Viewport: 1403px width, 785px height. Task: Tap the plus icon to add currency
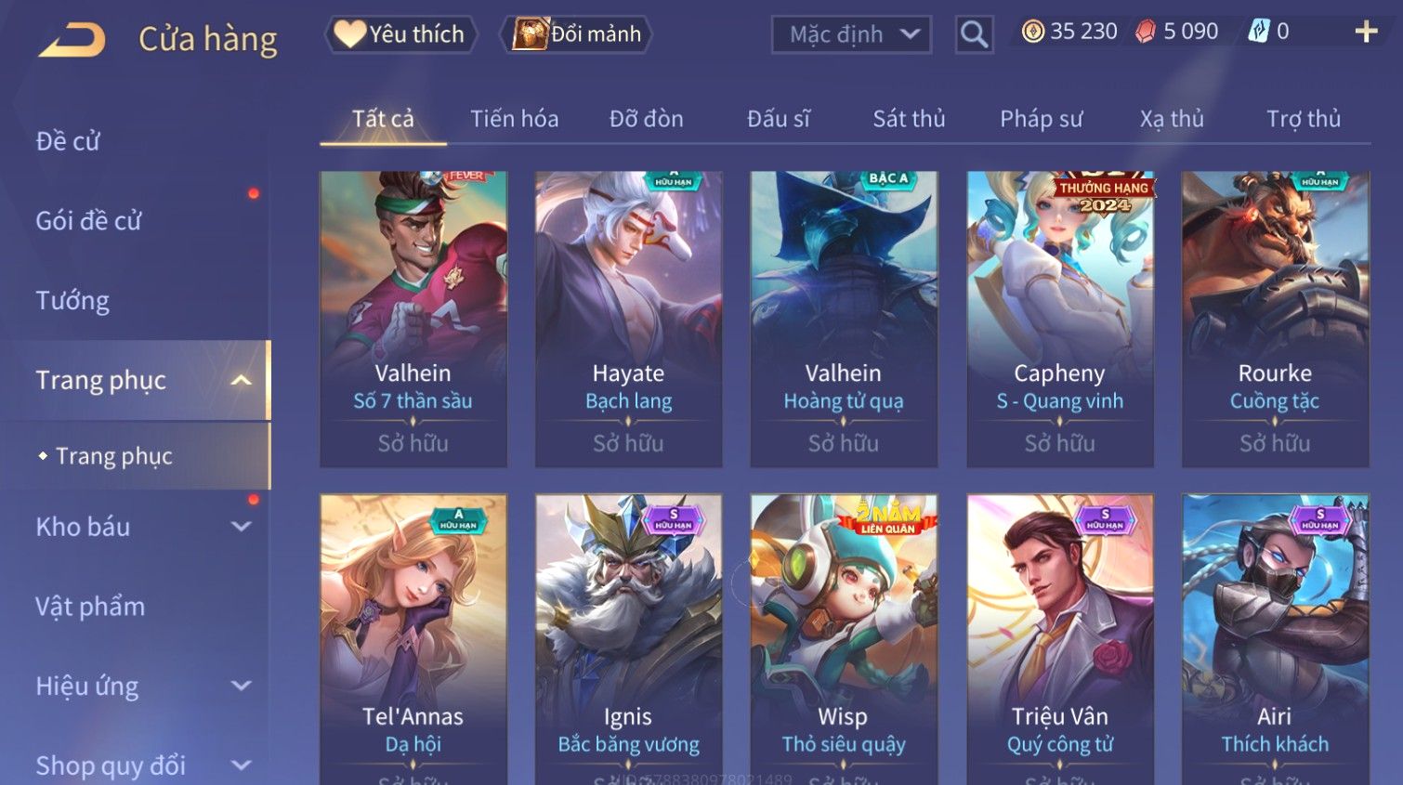(1366, 32)
